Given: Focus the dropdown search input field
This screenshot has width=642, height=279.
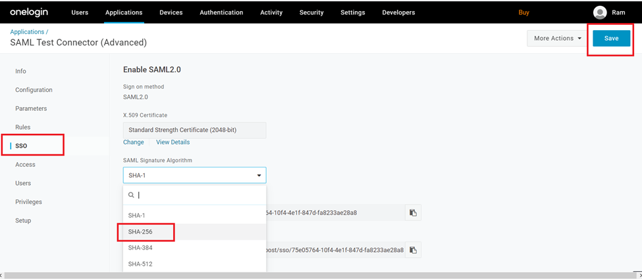Looking at the screenshot, I should coord(198,195).
